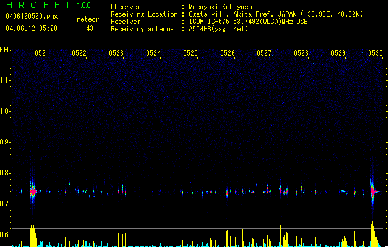Click the date stamp 04.06.12 05:20
Screen dimensions: 389x247
pyautogui.click(x=32, y=28)
